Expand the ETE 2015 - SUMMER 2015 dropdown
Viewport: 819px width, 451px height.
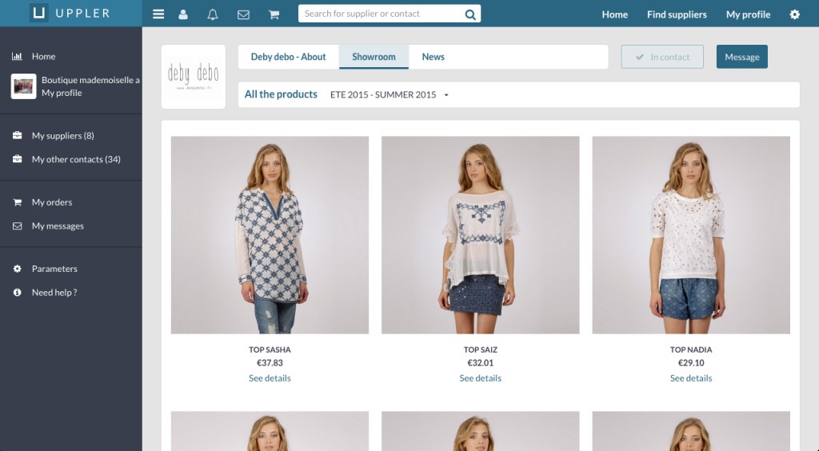390,94
